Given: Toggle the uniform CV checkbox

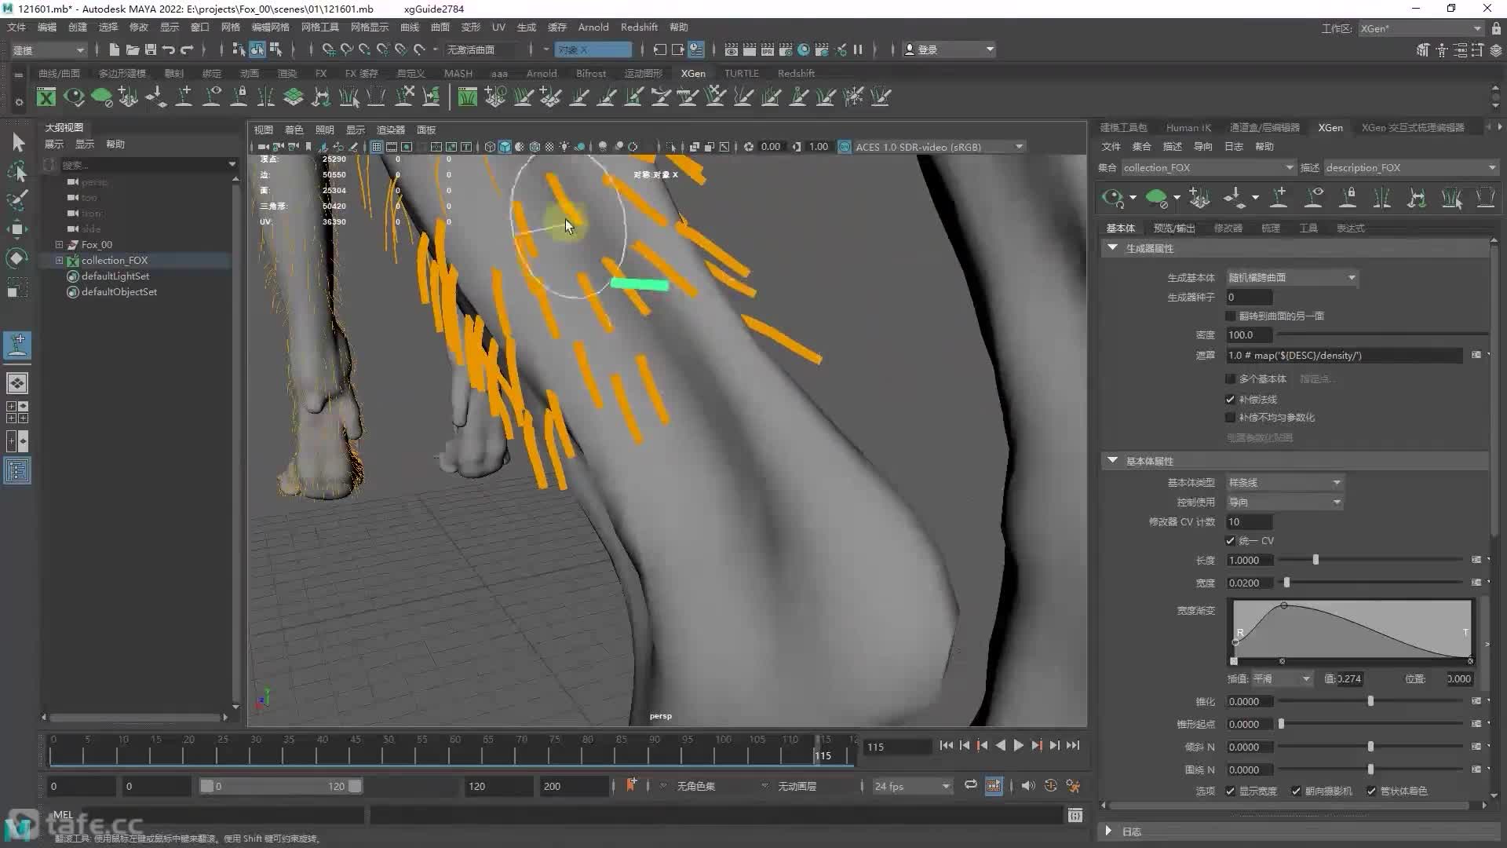Looking at the screenshot, I should (x=1230, y=540).
